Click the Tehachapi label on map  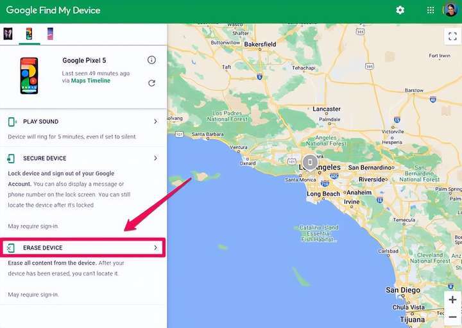tap(304, 68)
